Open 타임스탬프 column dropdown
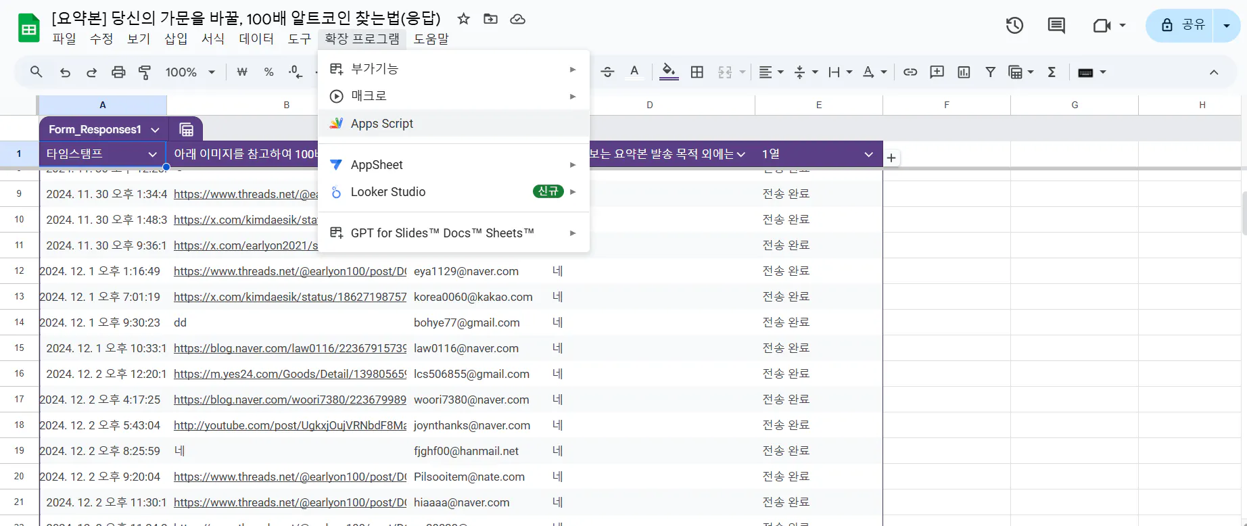This screenshot has width=1247, height=526. tap(152, 154)
